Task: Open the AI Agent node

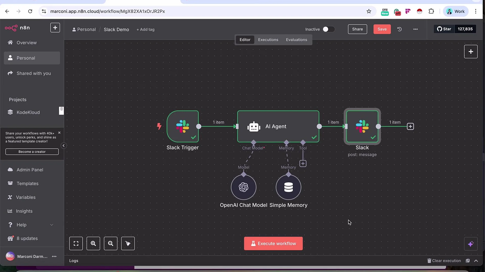Action: point(278,126)
